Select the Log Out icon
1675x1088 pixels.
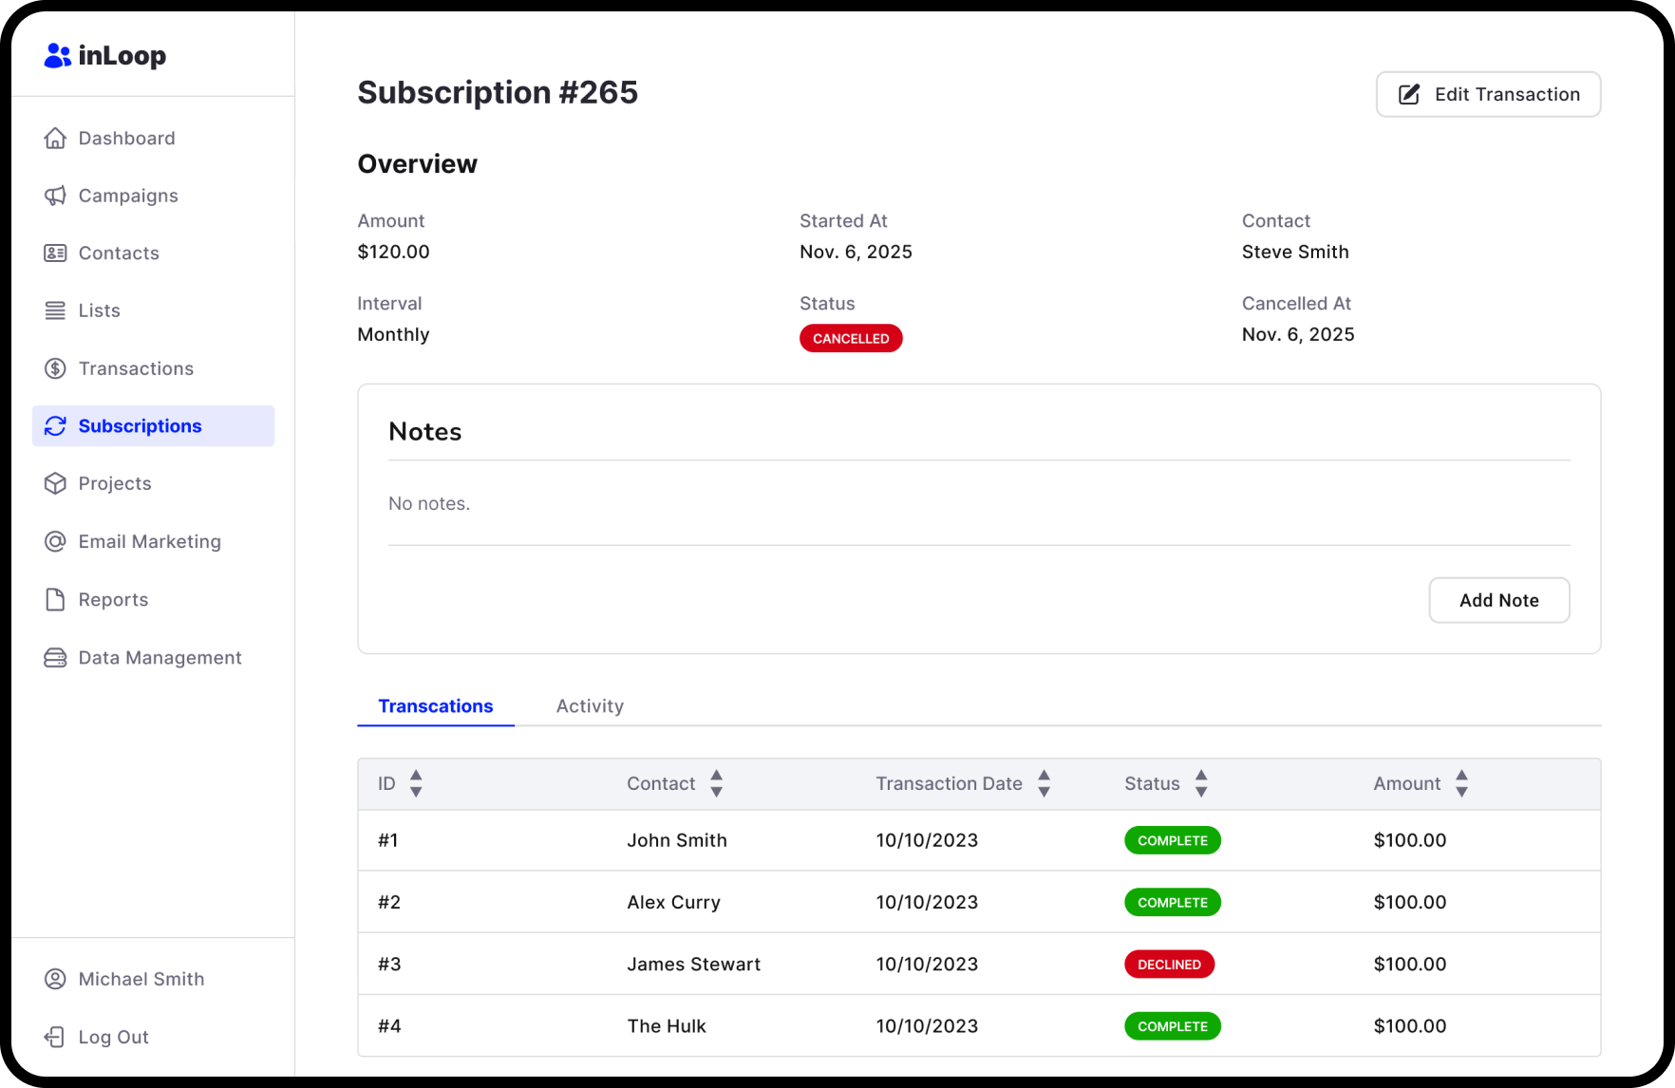pyautogui.click(x=55, y=1037)
